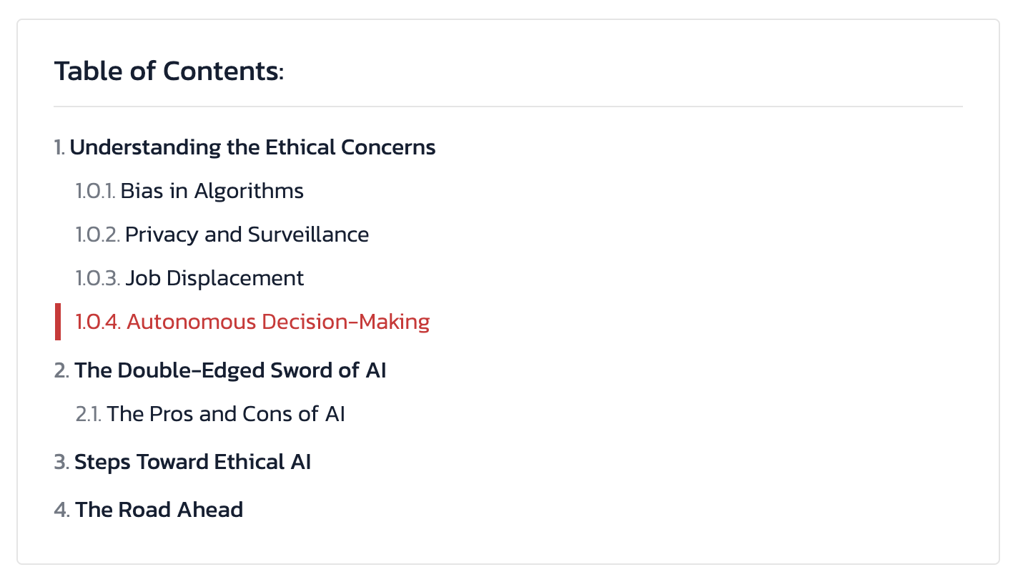The image size is (1018, 582).
Task: Click the number 2. before The Double-Edged
Action: pos(62,370)
